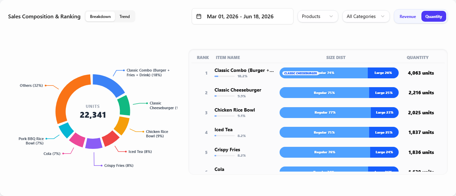Screen dimensions: 456x196
Task: Select the Chicken Rice Bowl row name
Action: pos(235,110)
